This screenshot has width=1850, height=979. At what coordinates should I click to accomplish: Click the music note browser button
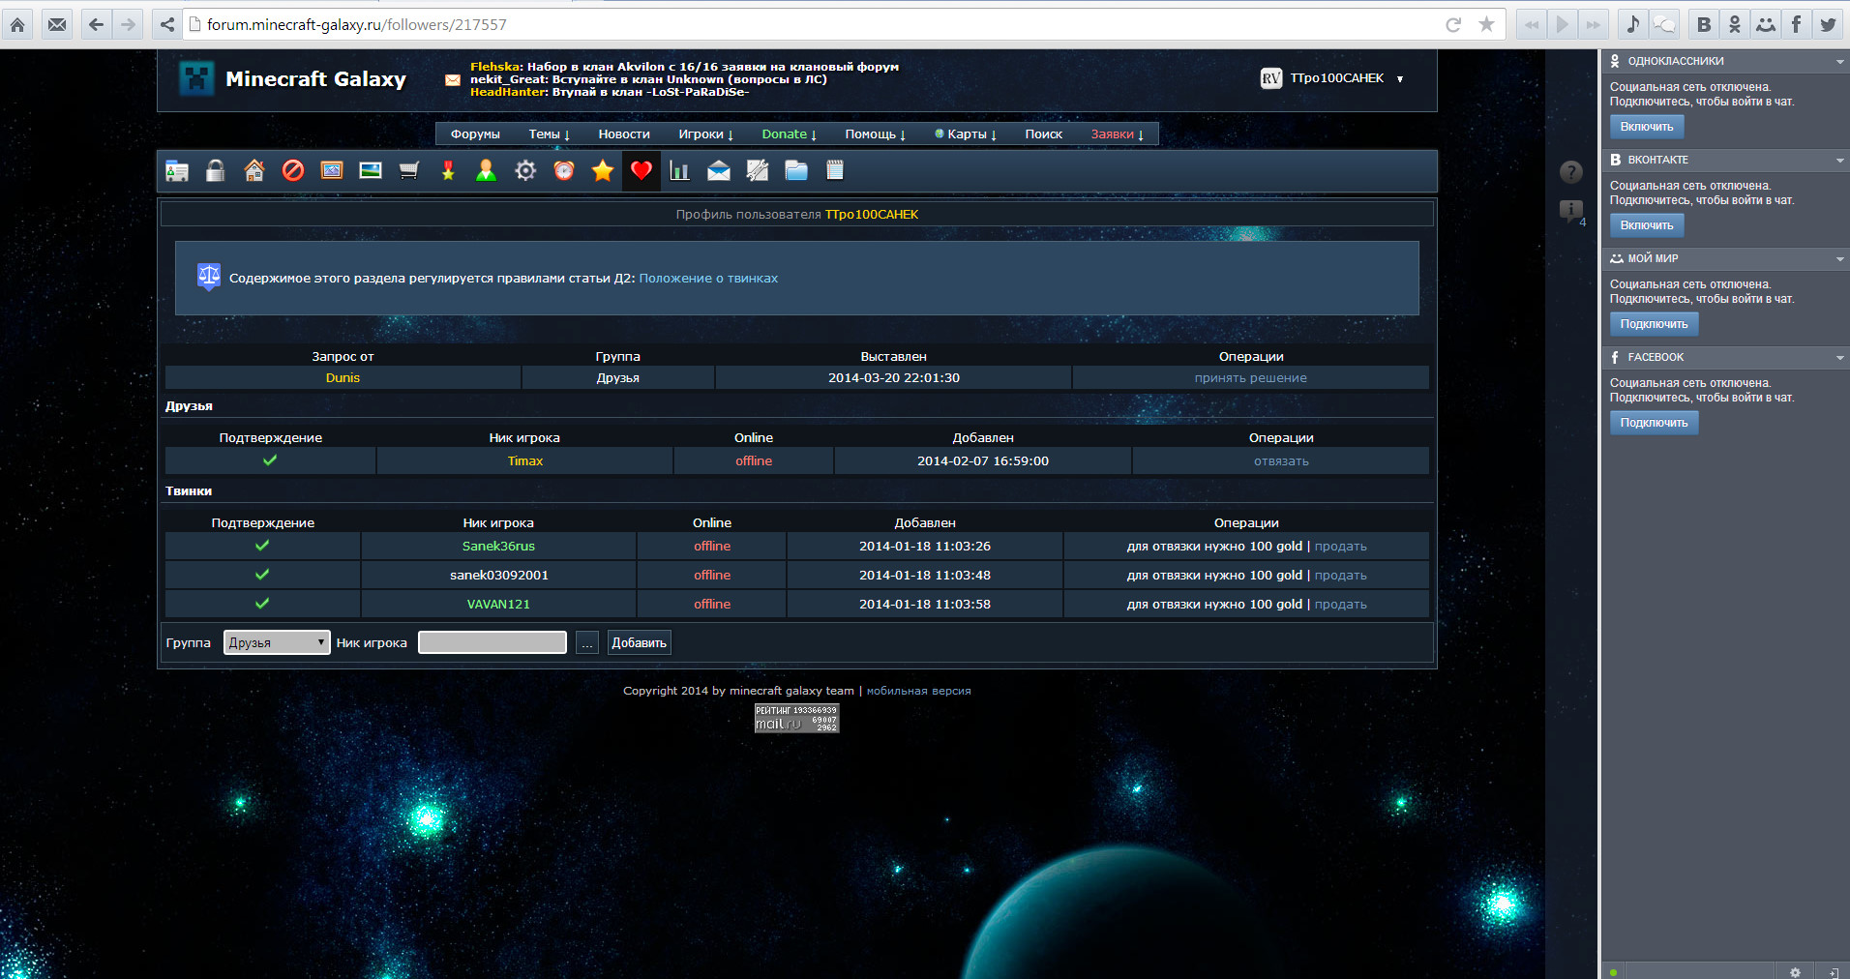click(1633, 24)
